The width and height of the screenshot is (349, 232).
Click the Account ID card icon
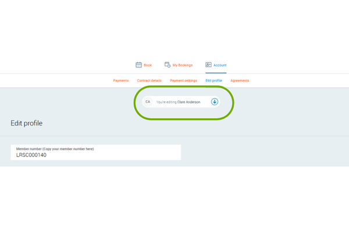pos(208,65)
